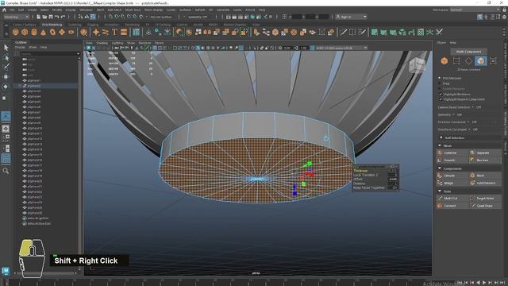Activate the Scale tool in toolbox
The width and height of the screenshot is (508, 286).
pyautogui.click(x=5, y=98)
